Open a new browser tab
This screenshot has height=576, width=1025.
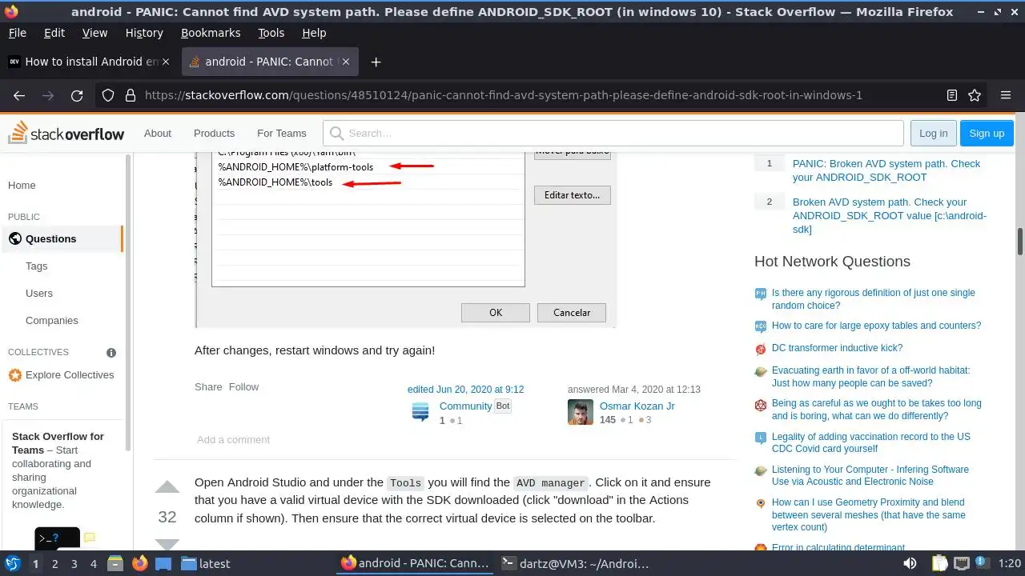coord(376,62)
